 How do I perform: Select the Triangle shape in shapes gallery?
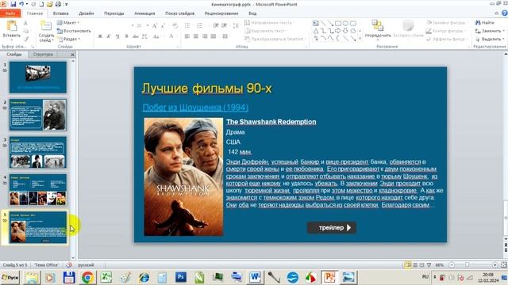[316, 31]
